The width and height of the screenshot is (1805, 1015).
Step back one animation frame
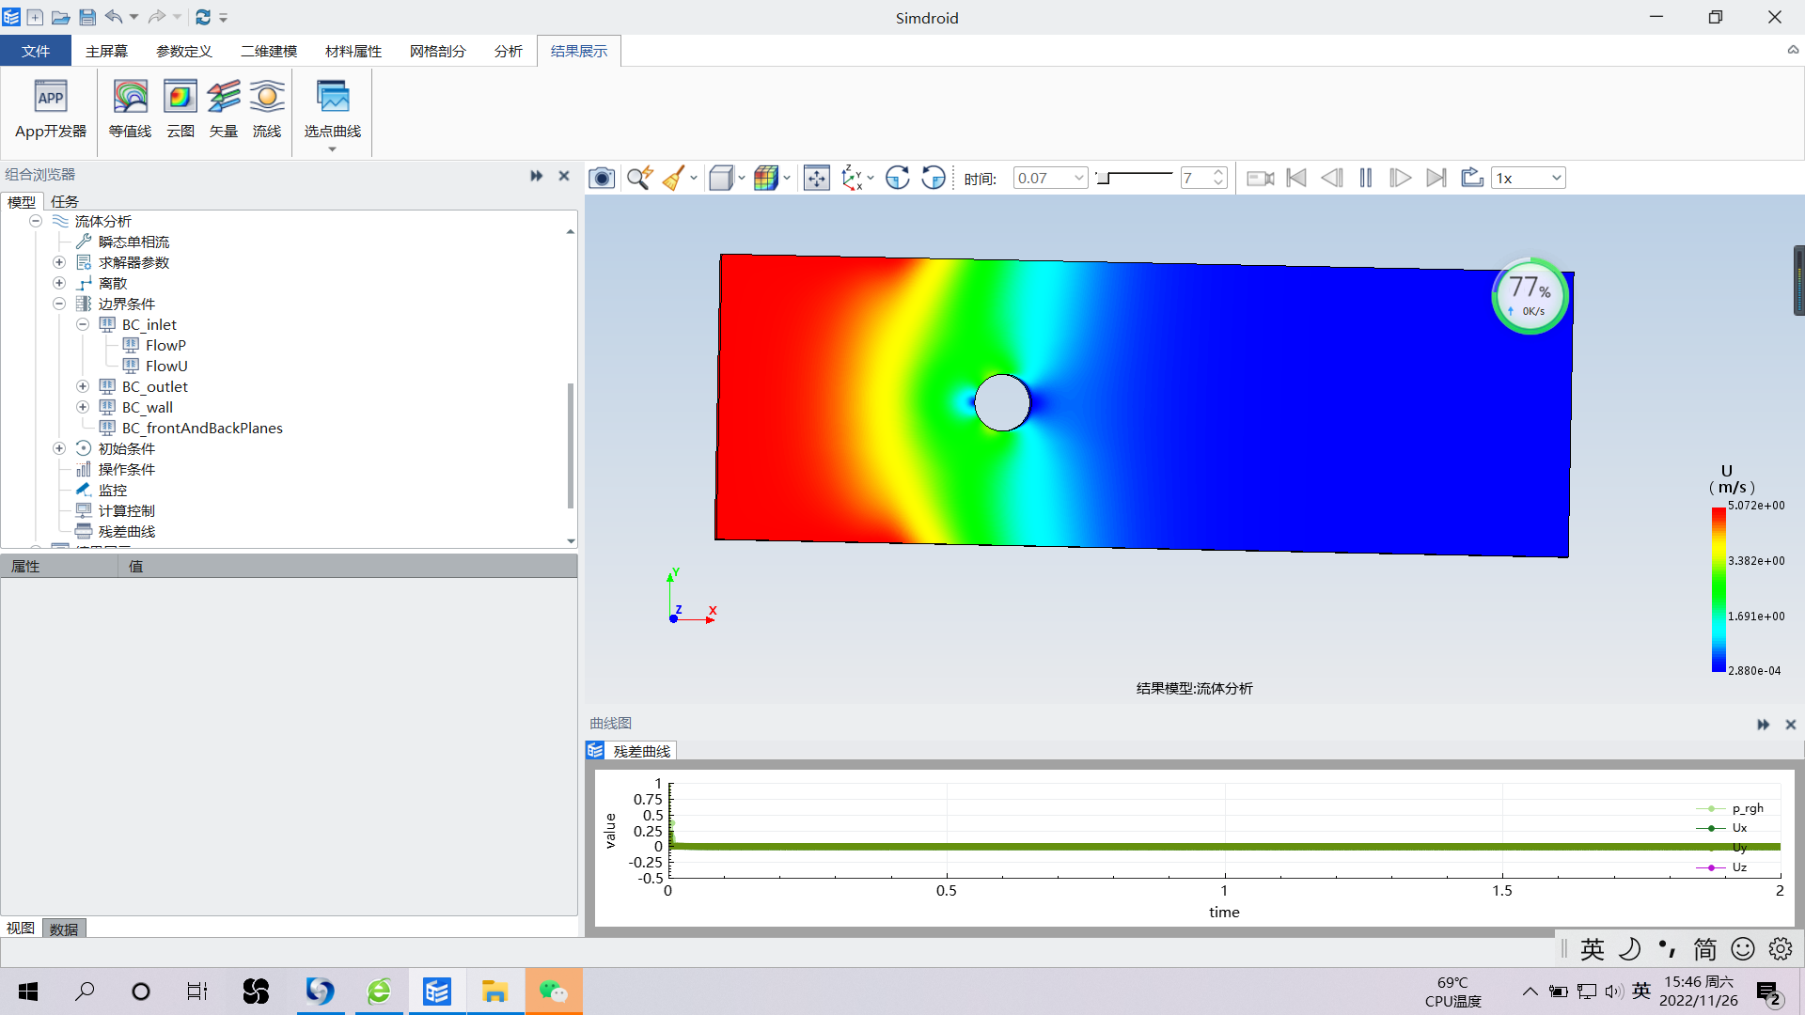tap(1331, 178)
